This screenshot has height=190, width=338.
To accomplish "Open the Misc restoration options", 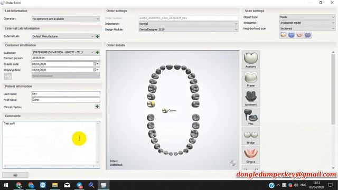I will coord(251,117).
